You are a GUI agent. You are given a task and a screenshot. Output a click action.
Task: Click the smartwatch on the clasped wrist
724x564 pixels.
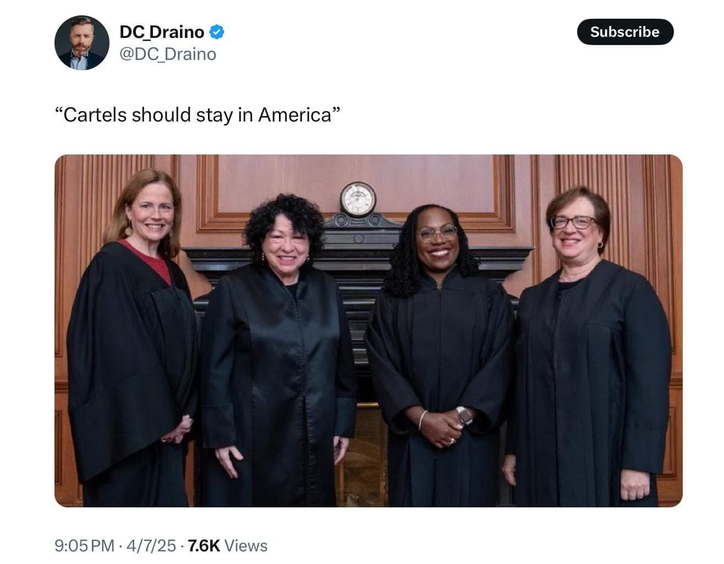click(x=465, y=416)
